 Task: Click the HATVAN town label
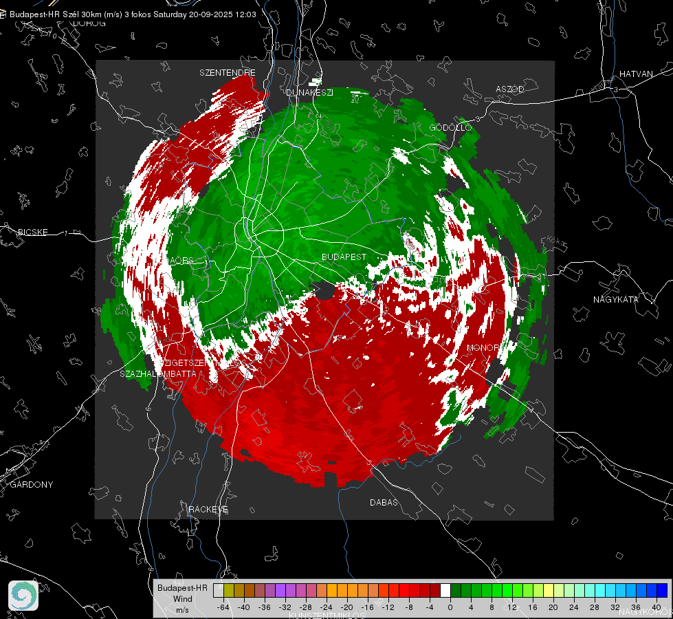click(636, 74)
